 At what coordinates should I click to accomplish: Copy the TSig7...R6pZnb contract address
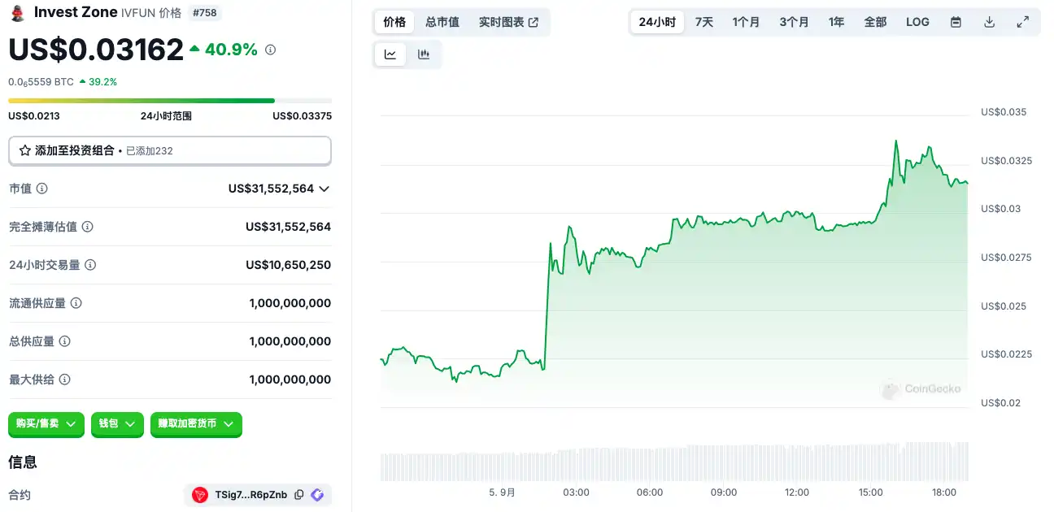point(299,495)
